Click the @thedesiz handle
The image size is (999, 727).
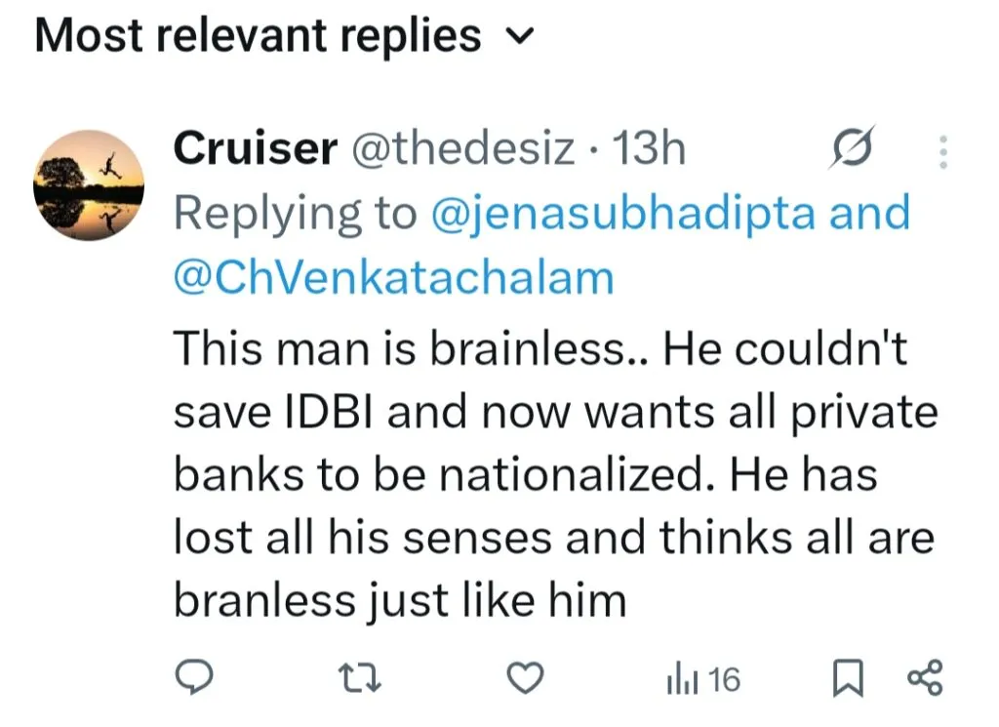461,149
